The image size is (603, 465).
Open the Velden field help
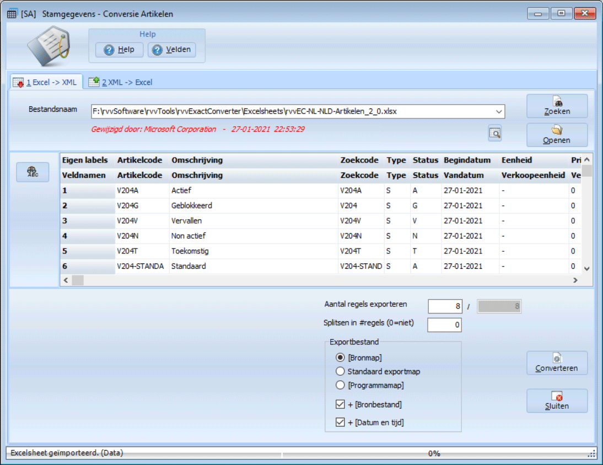click(171, 50)
